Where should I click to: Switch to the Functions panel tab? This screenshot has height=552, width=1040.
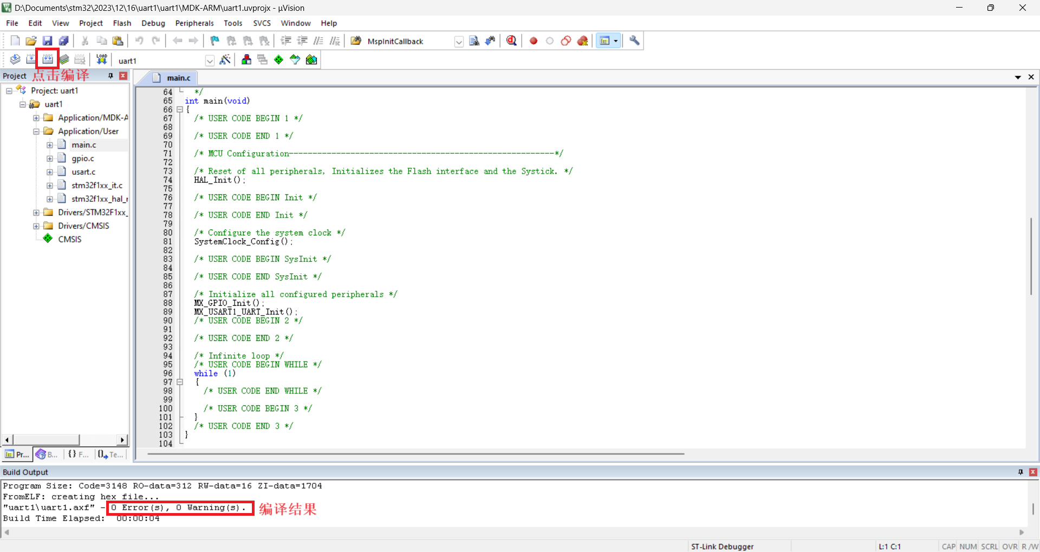78,455
